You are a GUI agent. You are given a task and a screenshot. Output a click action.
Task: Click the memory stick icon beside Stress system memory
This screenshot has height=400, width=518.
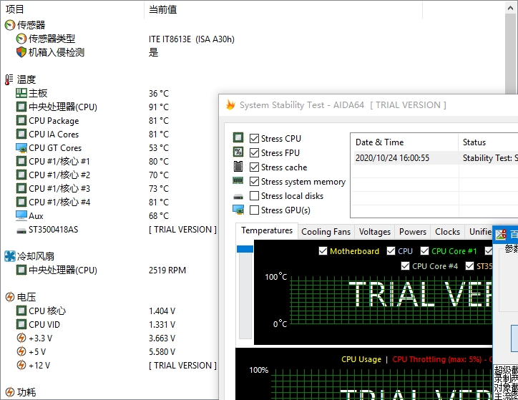coord(238,180)
